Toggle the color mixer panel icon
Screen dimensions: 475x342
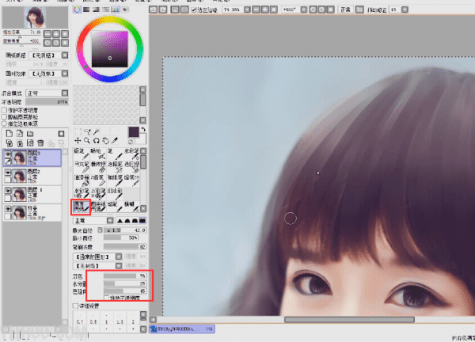(x=106, y=9)
